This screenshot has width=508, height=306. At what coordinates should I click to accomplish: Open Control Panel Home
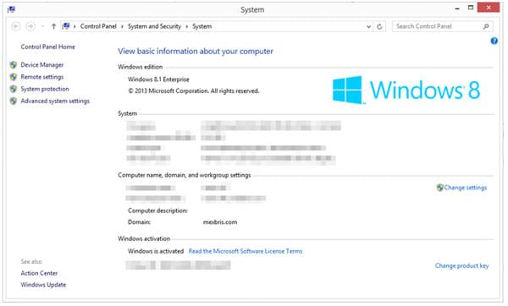(x=47, y=46)
